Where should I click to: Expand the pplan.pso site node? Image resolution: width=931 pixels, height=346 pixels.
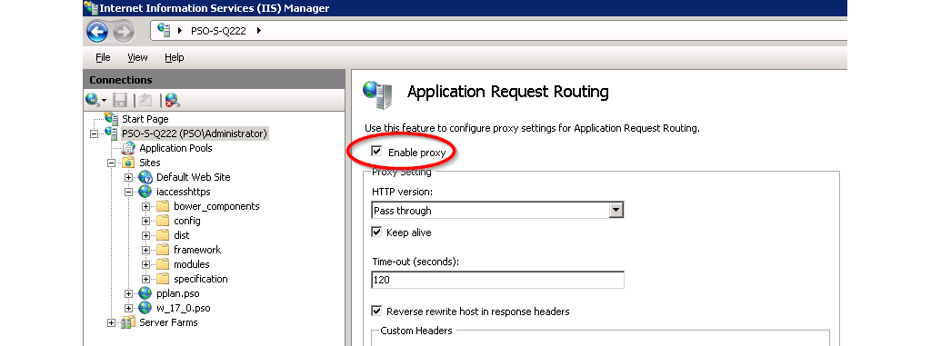128,293
